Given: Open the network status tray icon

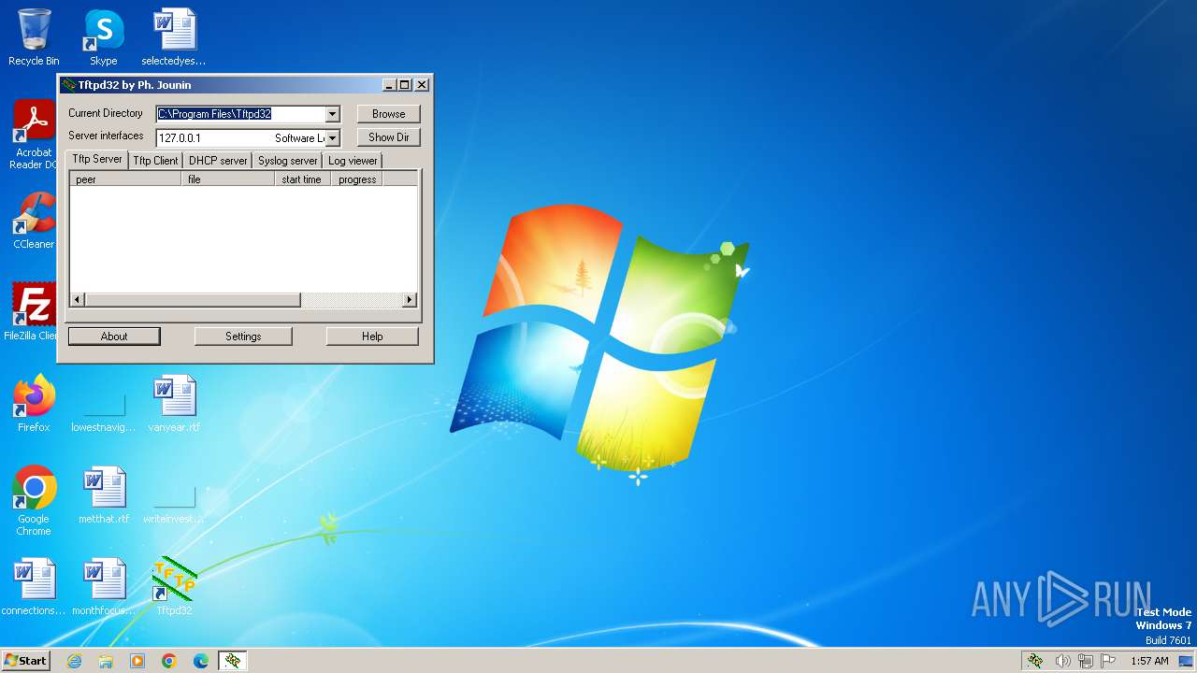Looking at the screenshot, I should pyautogui.click(x=1085, y=661).
